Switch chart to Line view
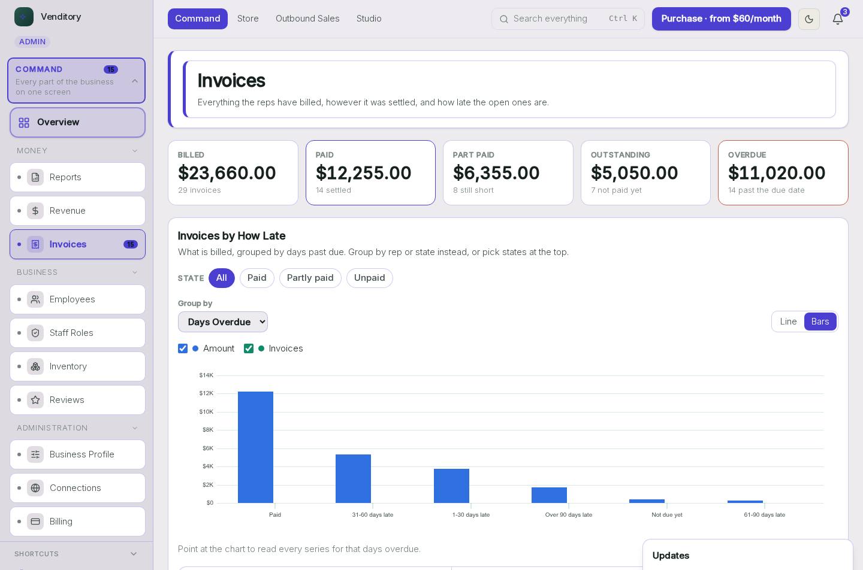Viewport: 863px width, 570px height. coord(788,322)
